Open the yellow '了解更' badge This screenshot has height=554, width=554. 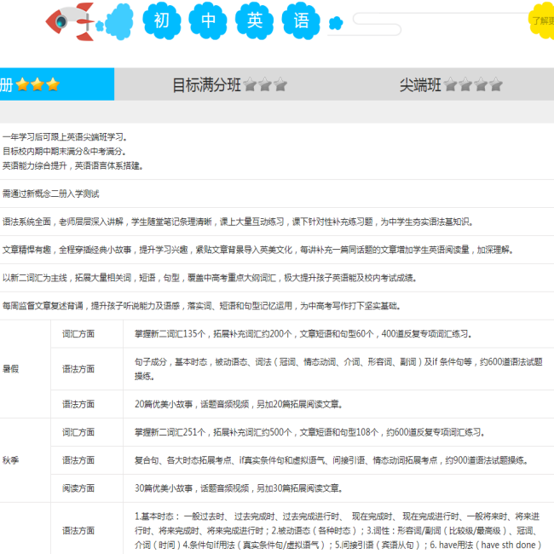[x=542, y=20]
